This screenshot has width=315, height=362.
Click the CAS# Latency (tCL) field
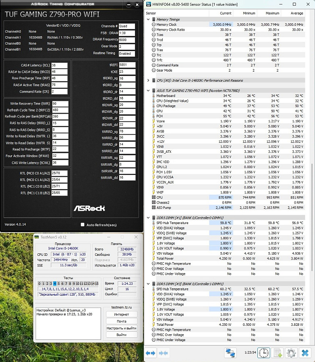click(59, 65)
